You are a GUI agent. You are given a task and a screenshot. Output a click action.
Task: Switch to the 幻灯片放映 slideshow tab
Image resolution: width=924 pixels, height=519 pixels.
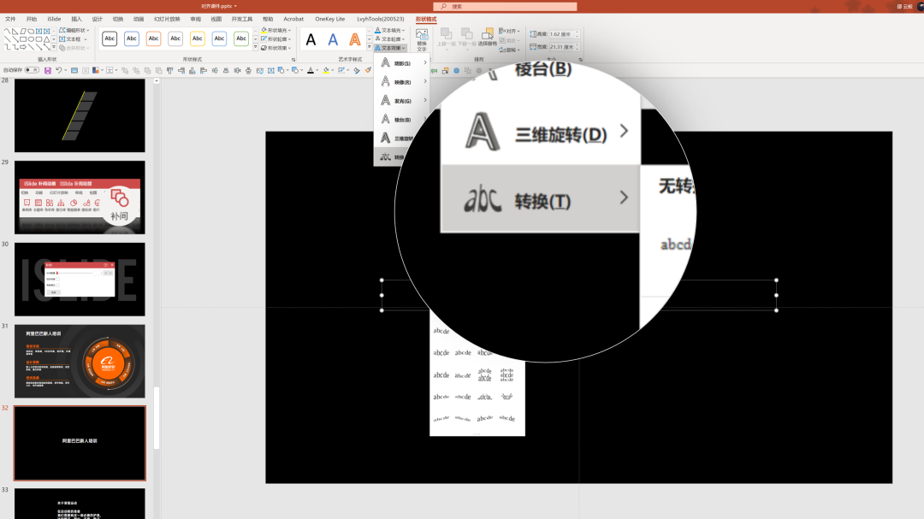point(167,19)
